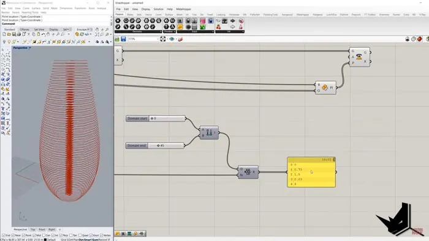Toggle Mid osnap checkbox
429x241 pixels.
tap(34, 235)
